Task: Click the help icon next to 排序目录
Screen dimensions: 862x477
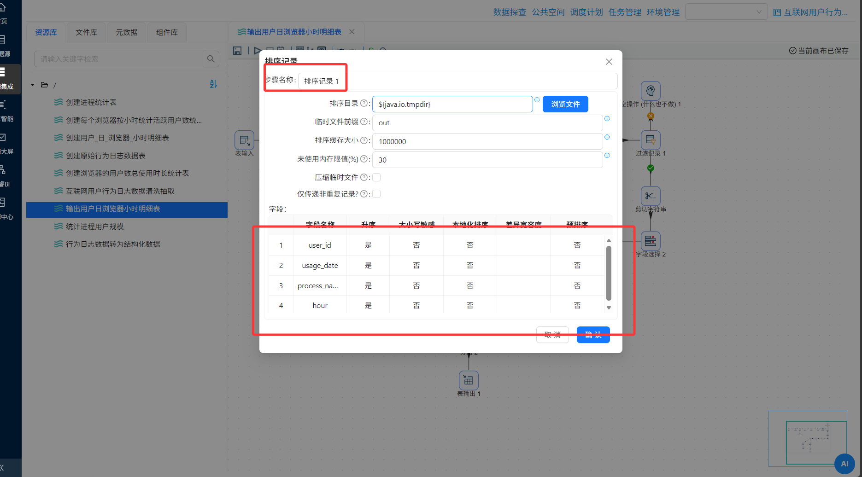Action: 364,103
